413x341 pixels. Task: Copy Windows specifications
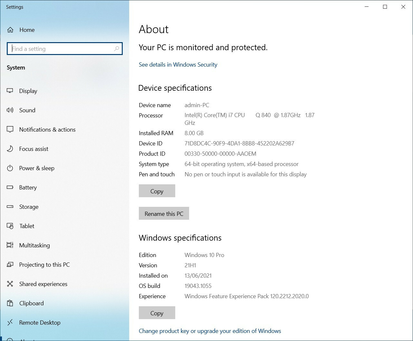click(x=157, y=313)
